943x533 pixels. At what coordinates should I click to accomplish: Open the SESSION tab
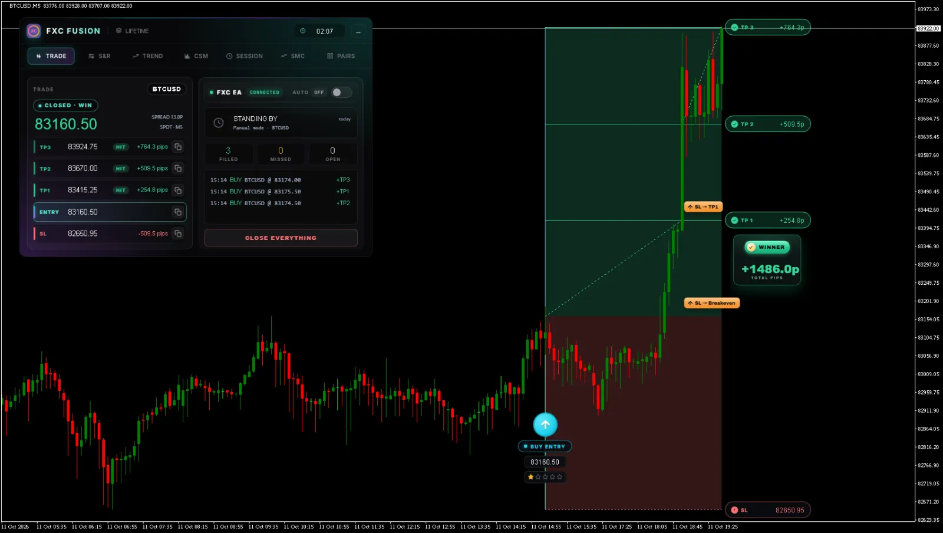(245, 56)
